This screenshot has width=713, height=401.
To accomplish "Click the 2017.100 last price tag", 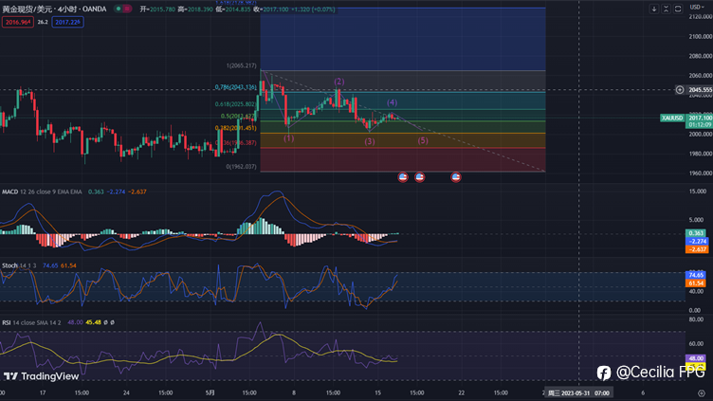I will [x=700, y=118].
